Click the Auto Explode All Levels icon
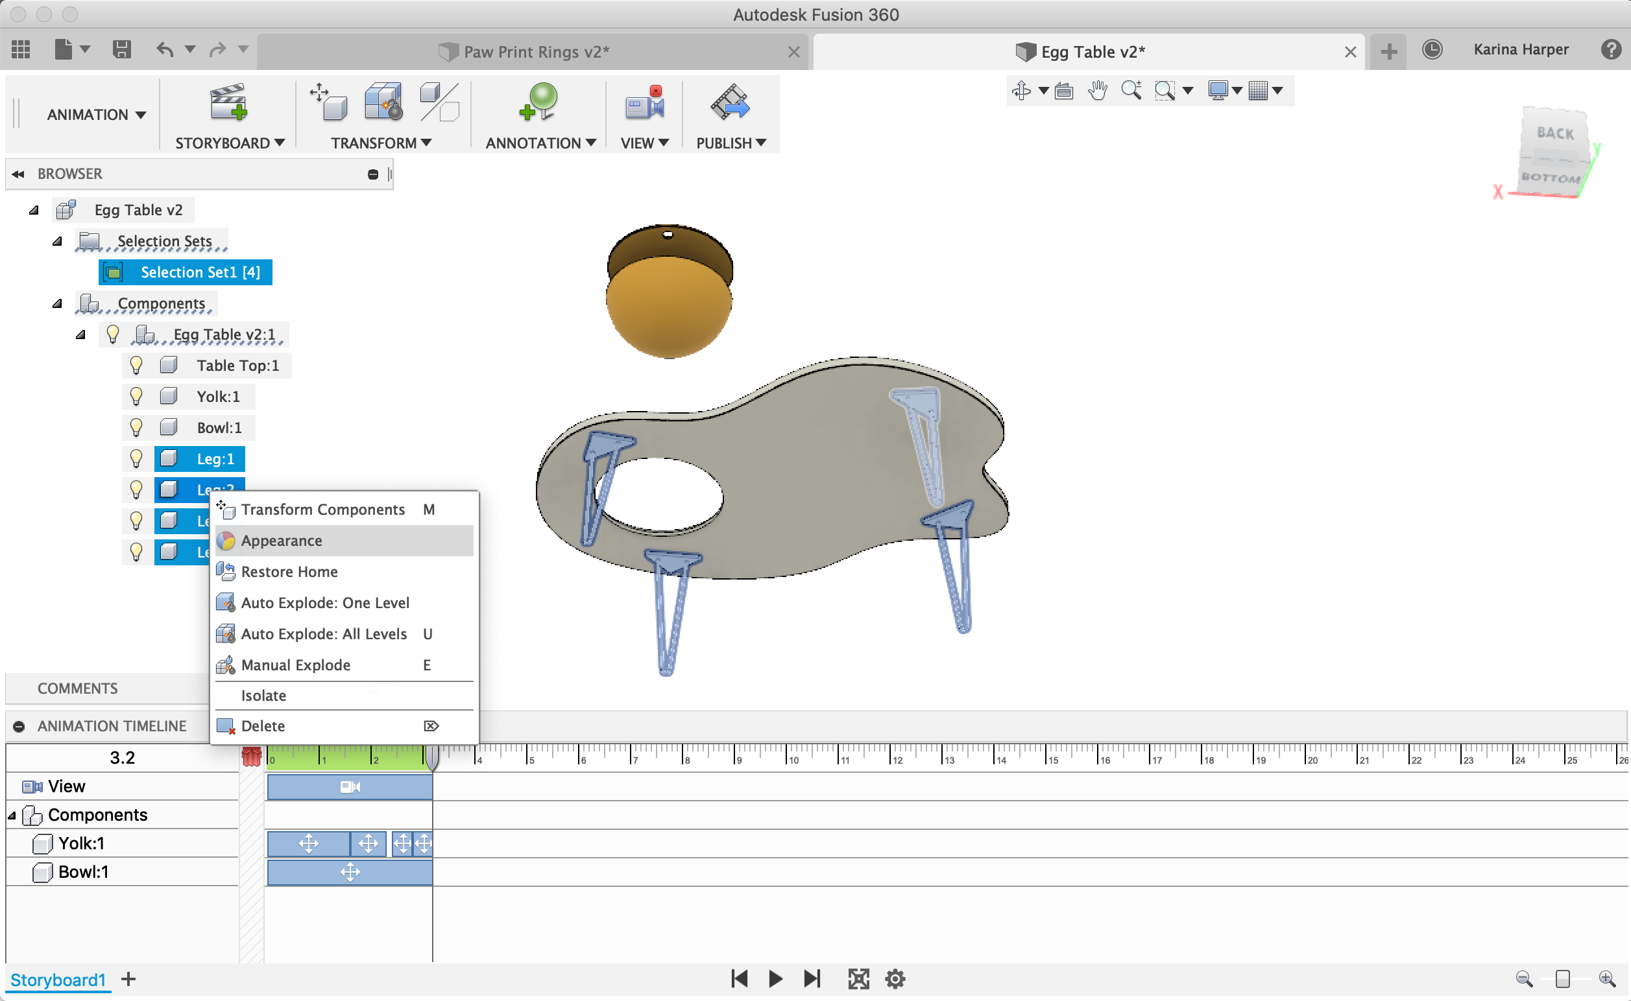The width and height of the screenshot is (1631, 1001). pyautogui.click(x=226, y=633)
